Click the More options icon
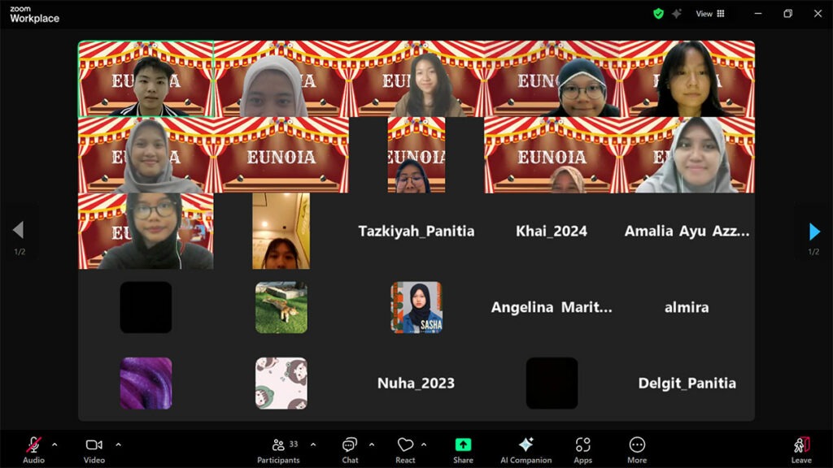833x468 pixels. pyautogui.click(x=637, y=448)
